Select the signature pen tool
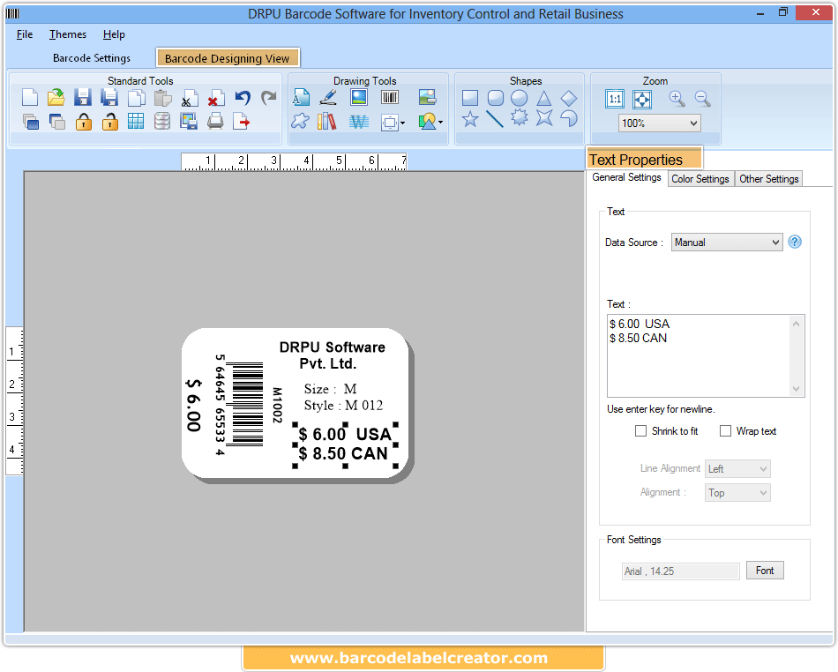 click(328, 97)
